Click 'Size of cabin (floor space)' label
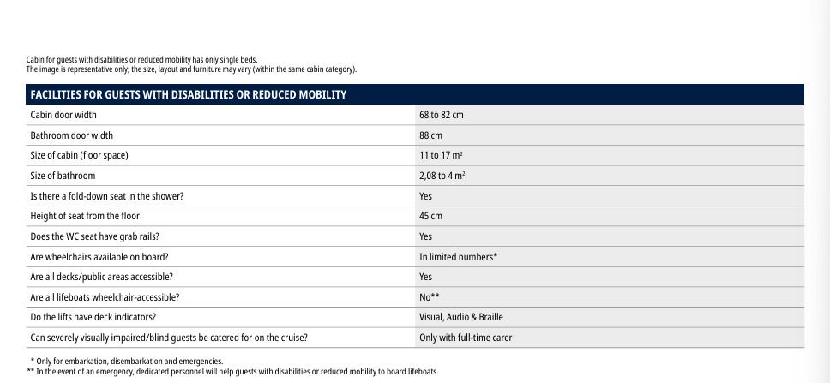The height and width of the screenshot is (383, 830). (79, 155)
